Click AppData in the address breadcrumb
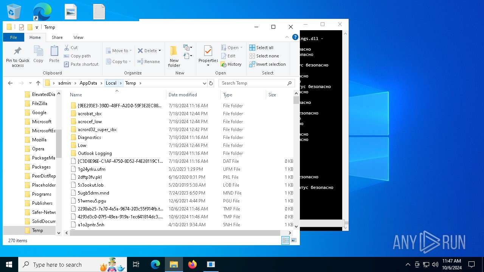The width and height of the screenshot is (484, 272). click(x=88, y=83)
